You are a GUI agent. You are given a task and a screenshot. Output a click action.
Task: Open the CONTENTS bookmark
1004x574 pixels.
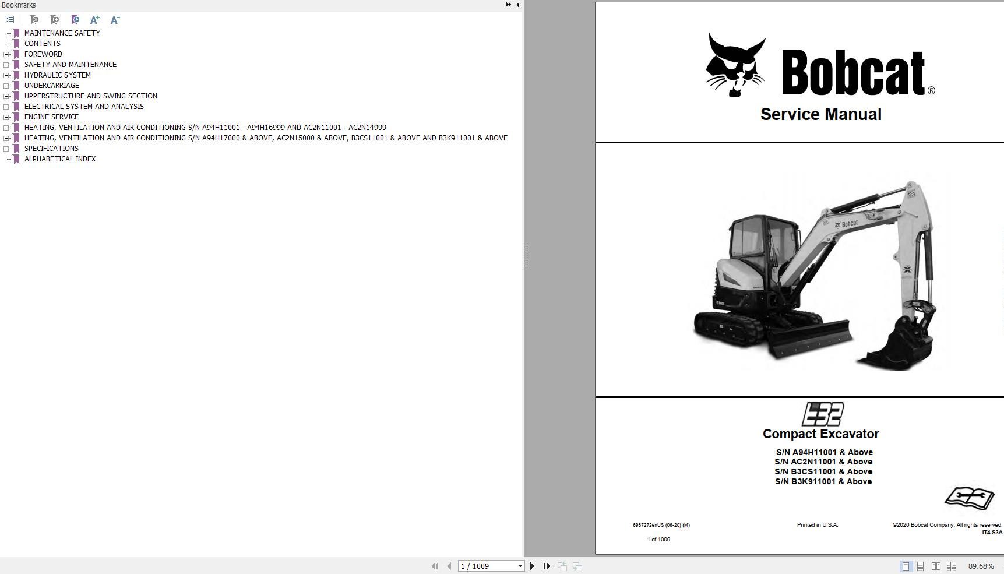43,44
